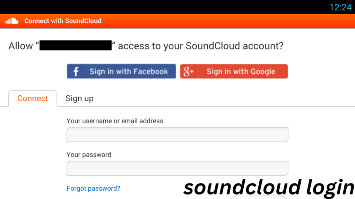Open the Sign up tab

click(79, 98)
